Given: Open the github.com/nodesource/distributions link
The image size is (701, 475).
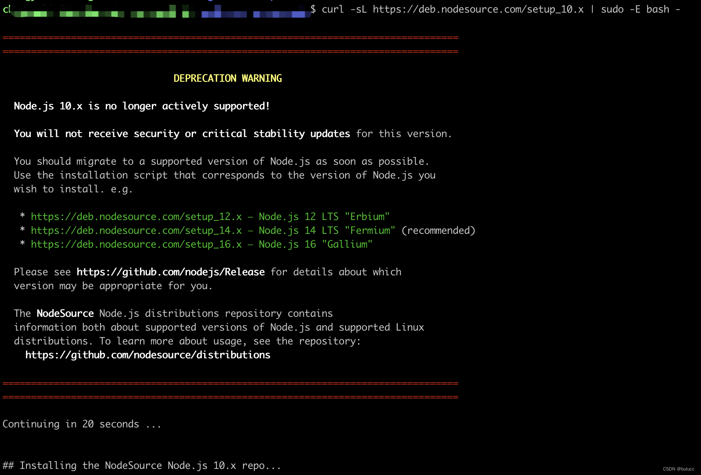Looking at the screenshot, I should 148,355.
